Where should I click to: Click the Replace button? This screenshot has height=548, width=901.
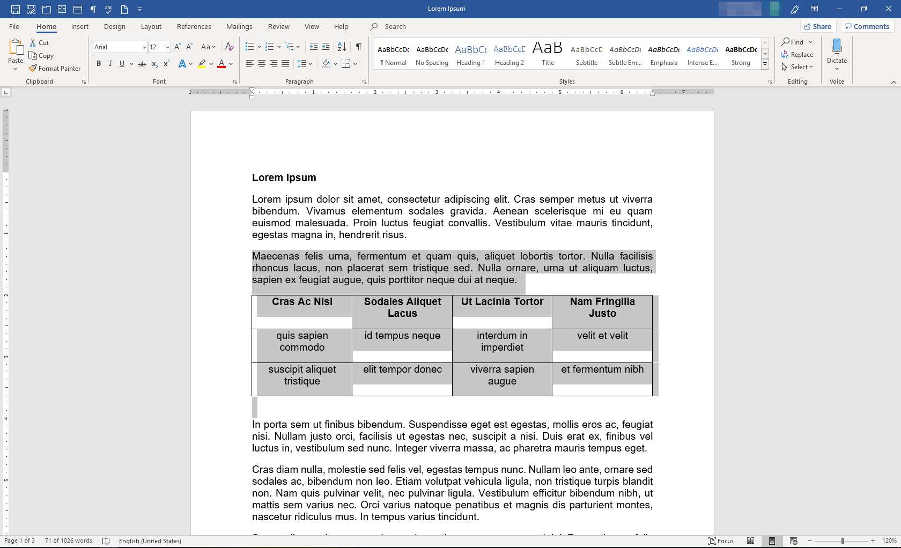click(x=797, y=55)
